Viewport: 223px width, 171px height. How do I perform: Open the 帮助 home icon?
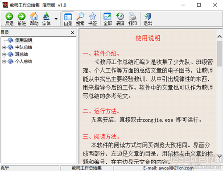(34, 19)
